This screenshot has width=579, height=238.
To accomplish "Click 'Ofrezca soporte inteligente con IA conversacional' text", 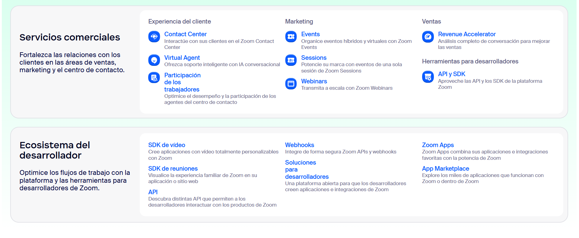I will click(222, 64).
